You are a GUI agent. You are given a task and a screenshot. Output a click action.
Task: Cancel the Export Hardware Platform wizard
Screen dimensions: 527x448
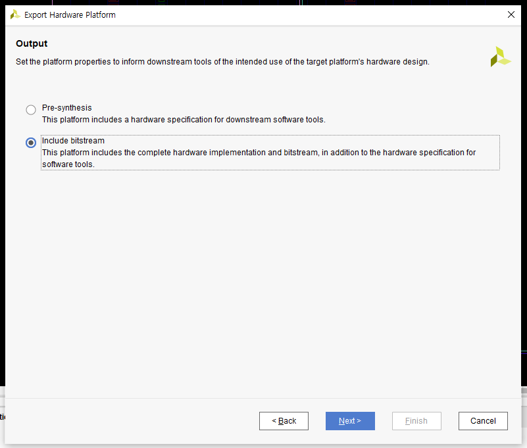(483, 421)
